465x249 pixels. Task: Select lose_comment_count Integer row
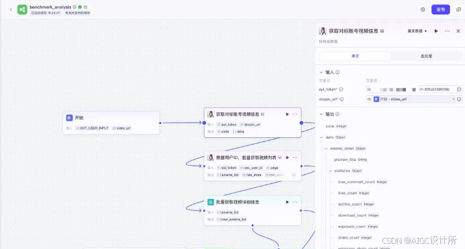363,182
